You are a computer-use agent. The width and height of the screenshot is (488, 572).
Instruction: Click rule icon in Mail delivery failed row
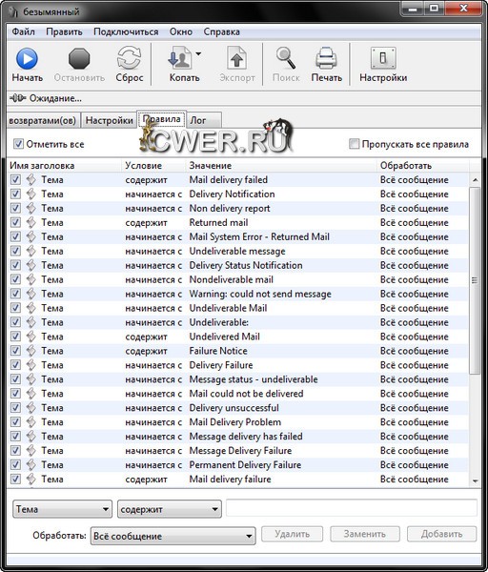31,179
